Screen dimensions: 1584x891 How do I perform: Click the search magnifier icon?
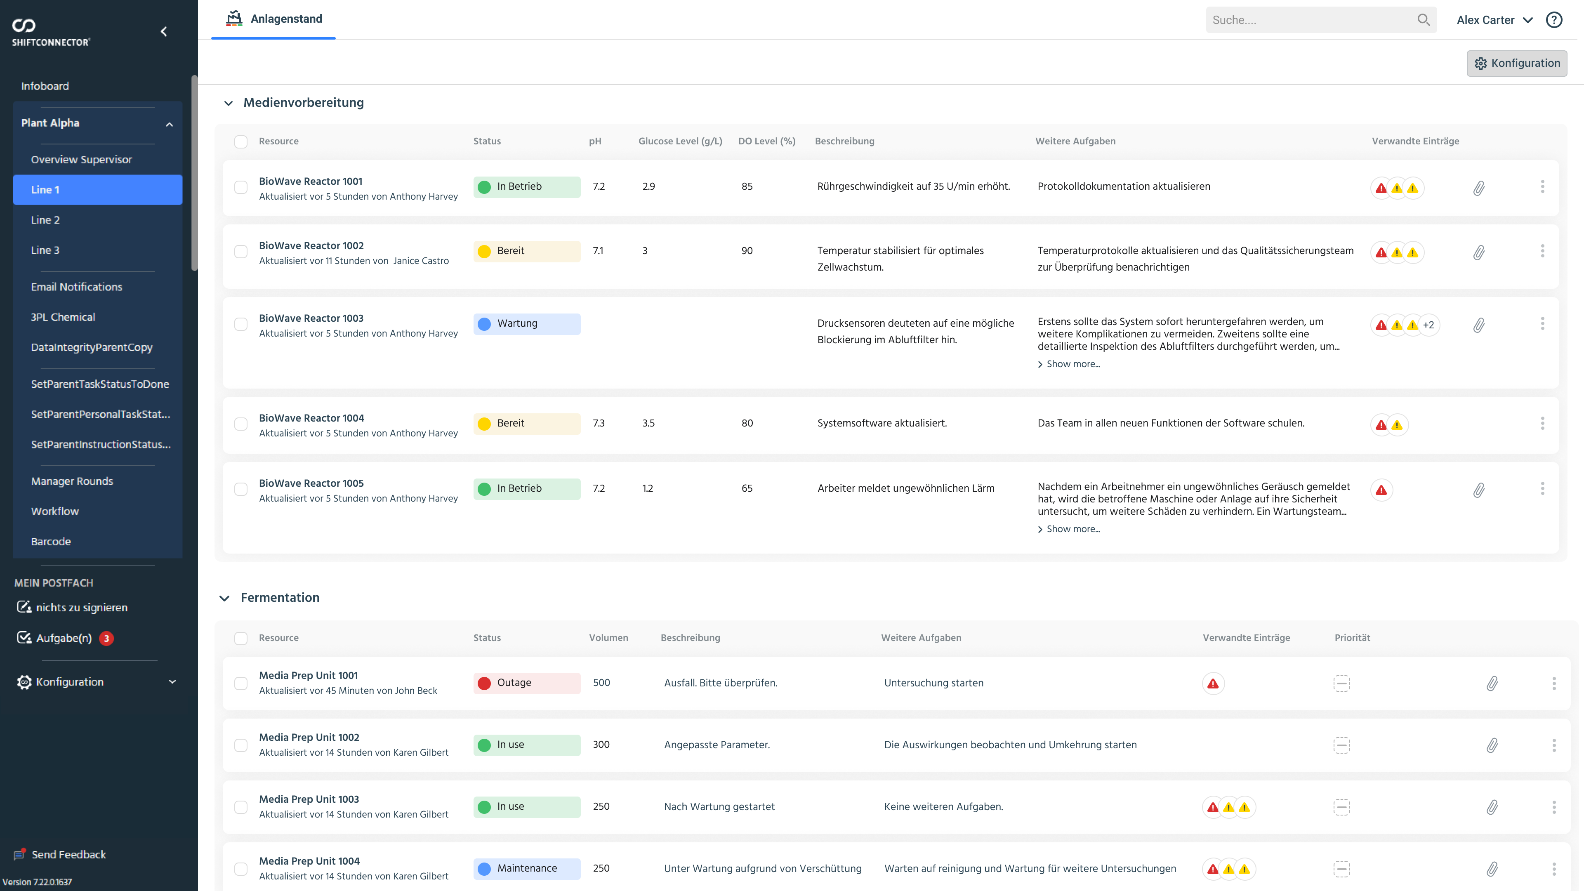click(x=1423, y=20)
